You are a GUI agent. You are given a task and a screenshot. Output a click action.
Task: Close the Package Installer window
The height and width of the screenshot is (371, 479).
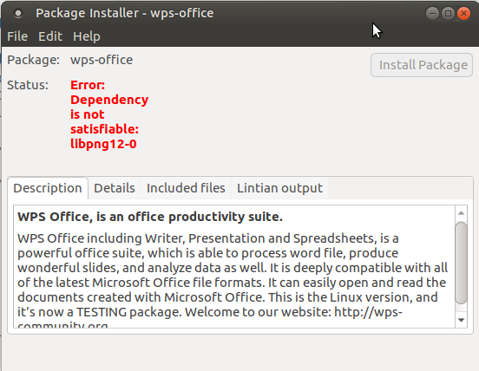(463, 13)
